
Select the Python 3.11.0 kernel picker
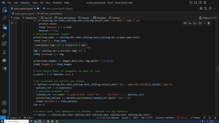tap(208, 18)
